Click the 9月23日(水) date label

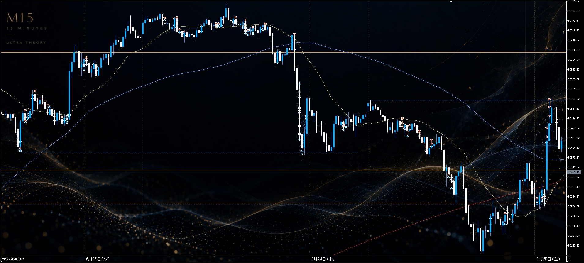coord(98,259)
